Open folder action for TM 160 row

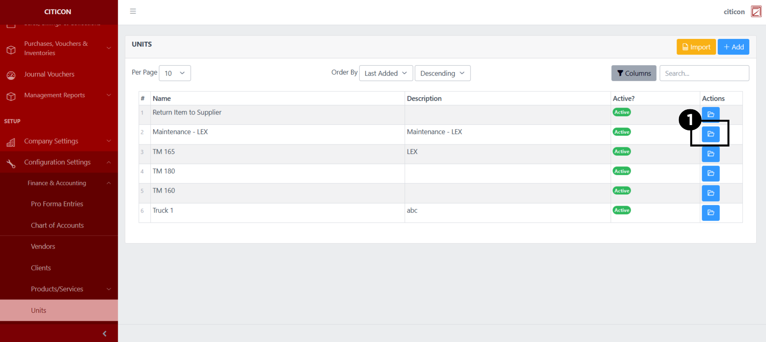point(710,193)
